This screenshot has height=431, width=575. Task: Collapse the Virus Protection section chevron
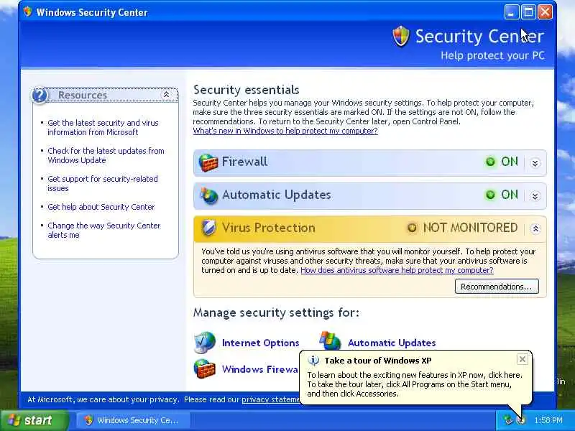tap(535, 229)
